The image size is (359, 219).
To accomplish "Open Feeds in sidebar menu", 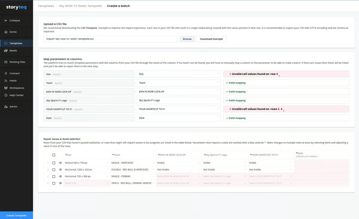I will pyautogui.click(x=13, y=81).
